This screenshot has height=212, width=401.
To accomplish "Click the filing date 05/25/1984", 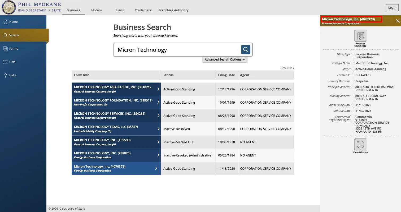I will tap(226, 155).
